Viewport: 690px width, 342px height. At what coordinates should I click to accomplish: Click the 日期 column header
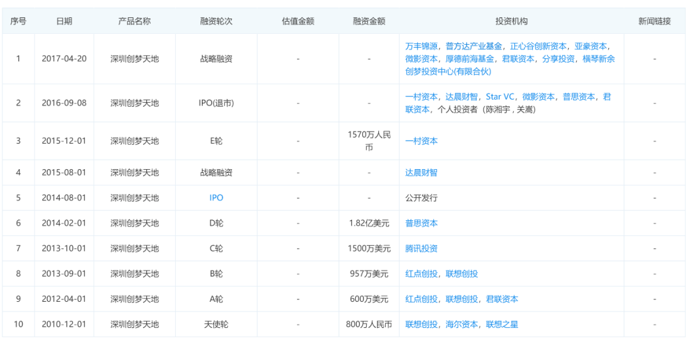65,21
